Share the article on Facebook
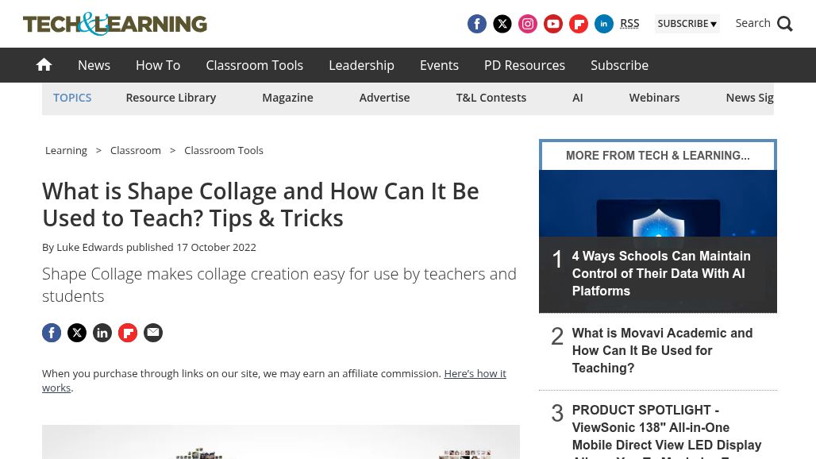The image size is (816, 459). [x=52, y=333]
